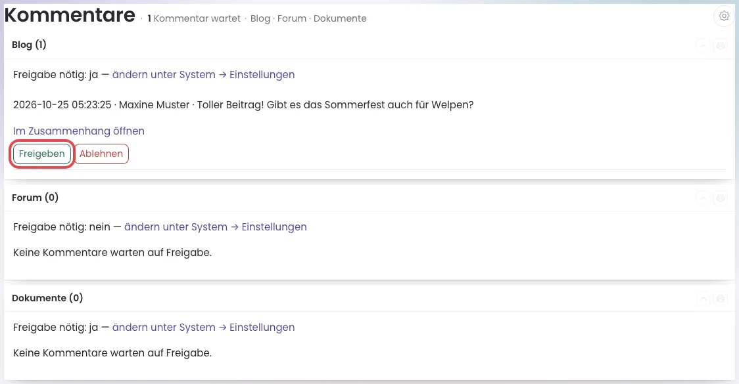Screen dimensions: 739x384
Task: Jump to Blog in the header navigation
Action: click(260, 18)
